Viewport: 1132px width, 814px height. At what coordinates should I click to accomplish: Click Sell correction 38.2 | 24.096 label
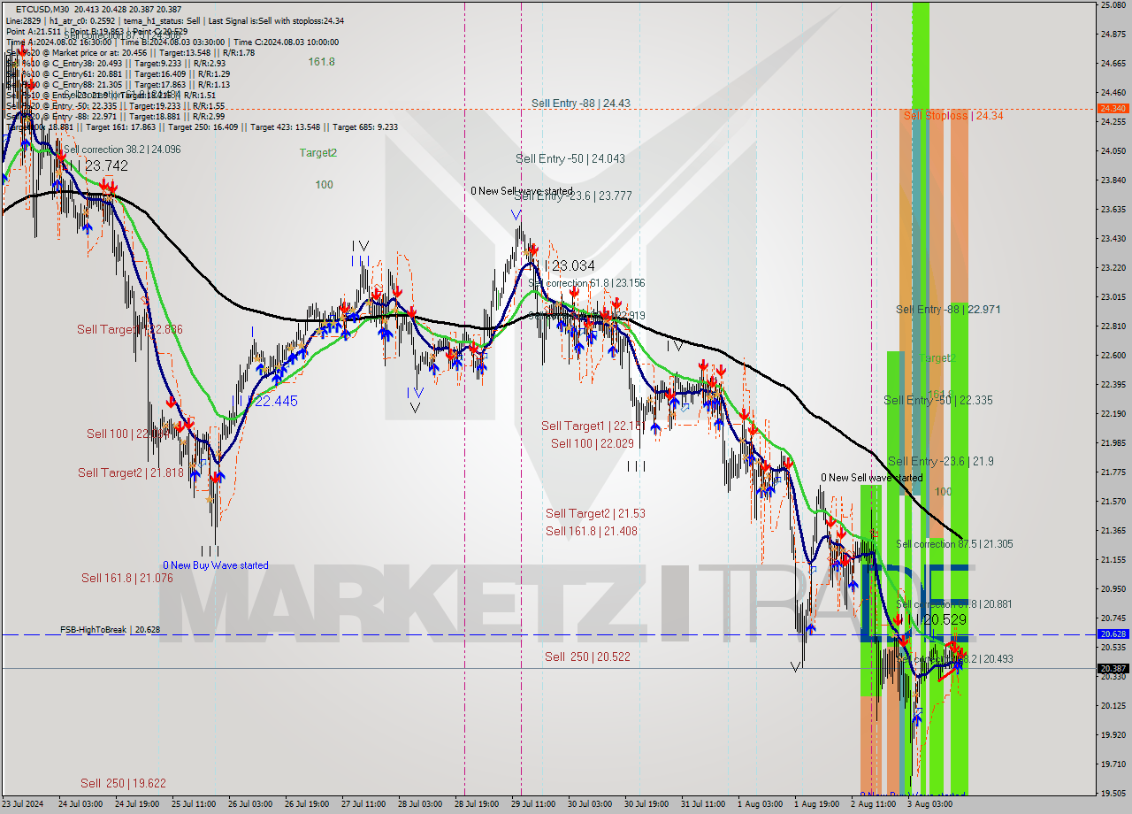click(x=121, y=150)
